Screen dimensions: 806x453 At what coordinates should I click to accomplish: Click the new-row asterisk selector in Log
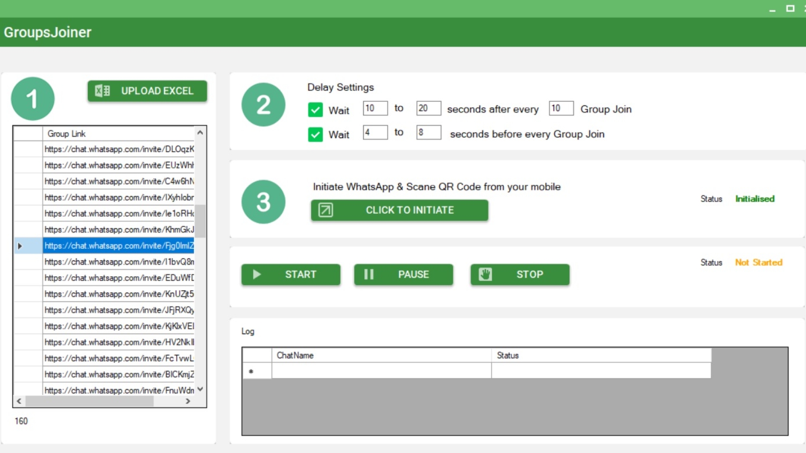pyautogui.click(x=257, y=371)
